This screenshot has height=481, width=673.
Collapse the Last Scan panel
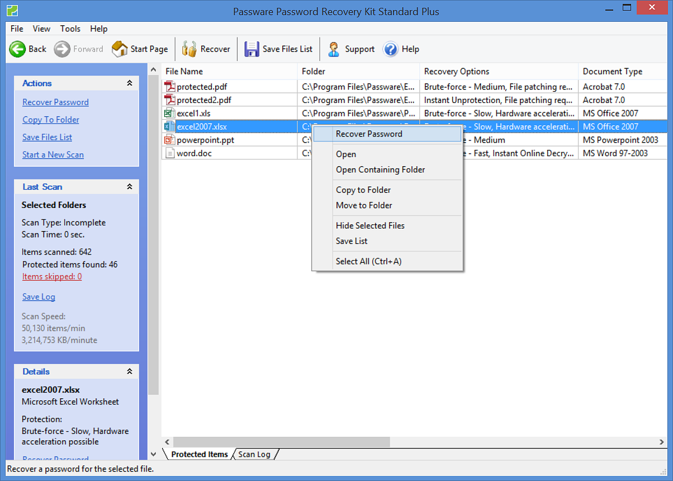point(130,187)
